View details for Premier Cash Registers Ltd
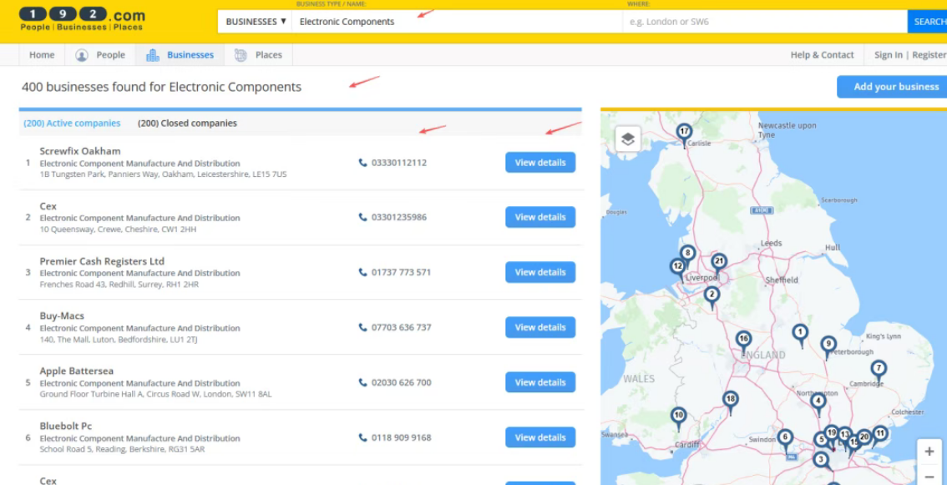The height and width of the screenshot is (485, 947). [x=539, y=272]
